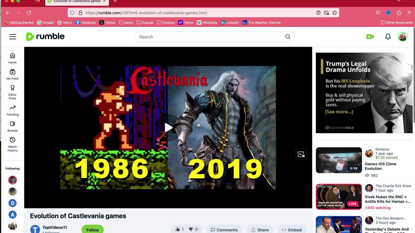Open Editor Picks in sidebar
The width and height of the screenshot is (415, 233).
click(12, 93)
